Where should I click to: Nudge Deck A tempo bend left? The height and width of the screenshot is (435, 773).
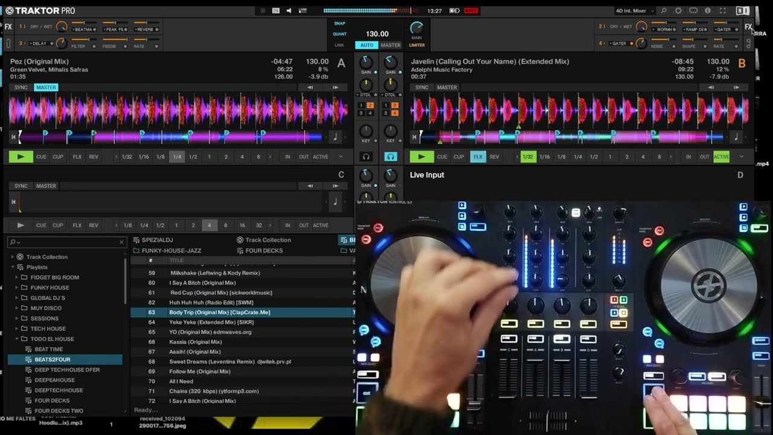[310, 88]
